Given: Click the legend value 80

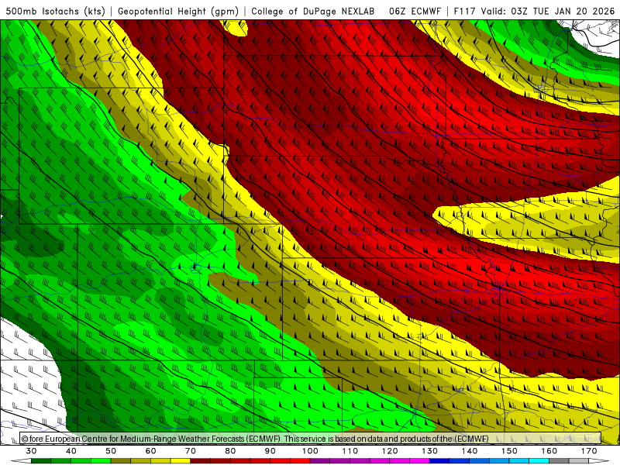Looking at the screenshot, I should pos(230,451).
